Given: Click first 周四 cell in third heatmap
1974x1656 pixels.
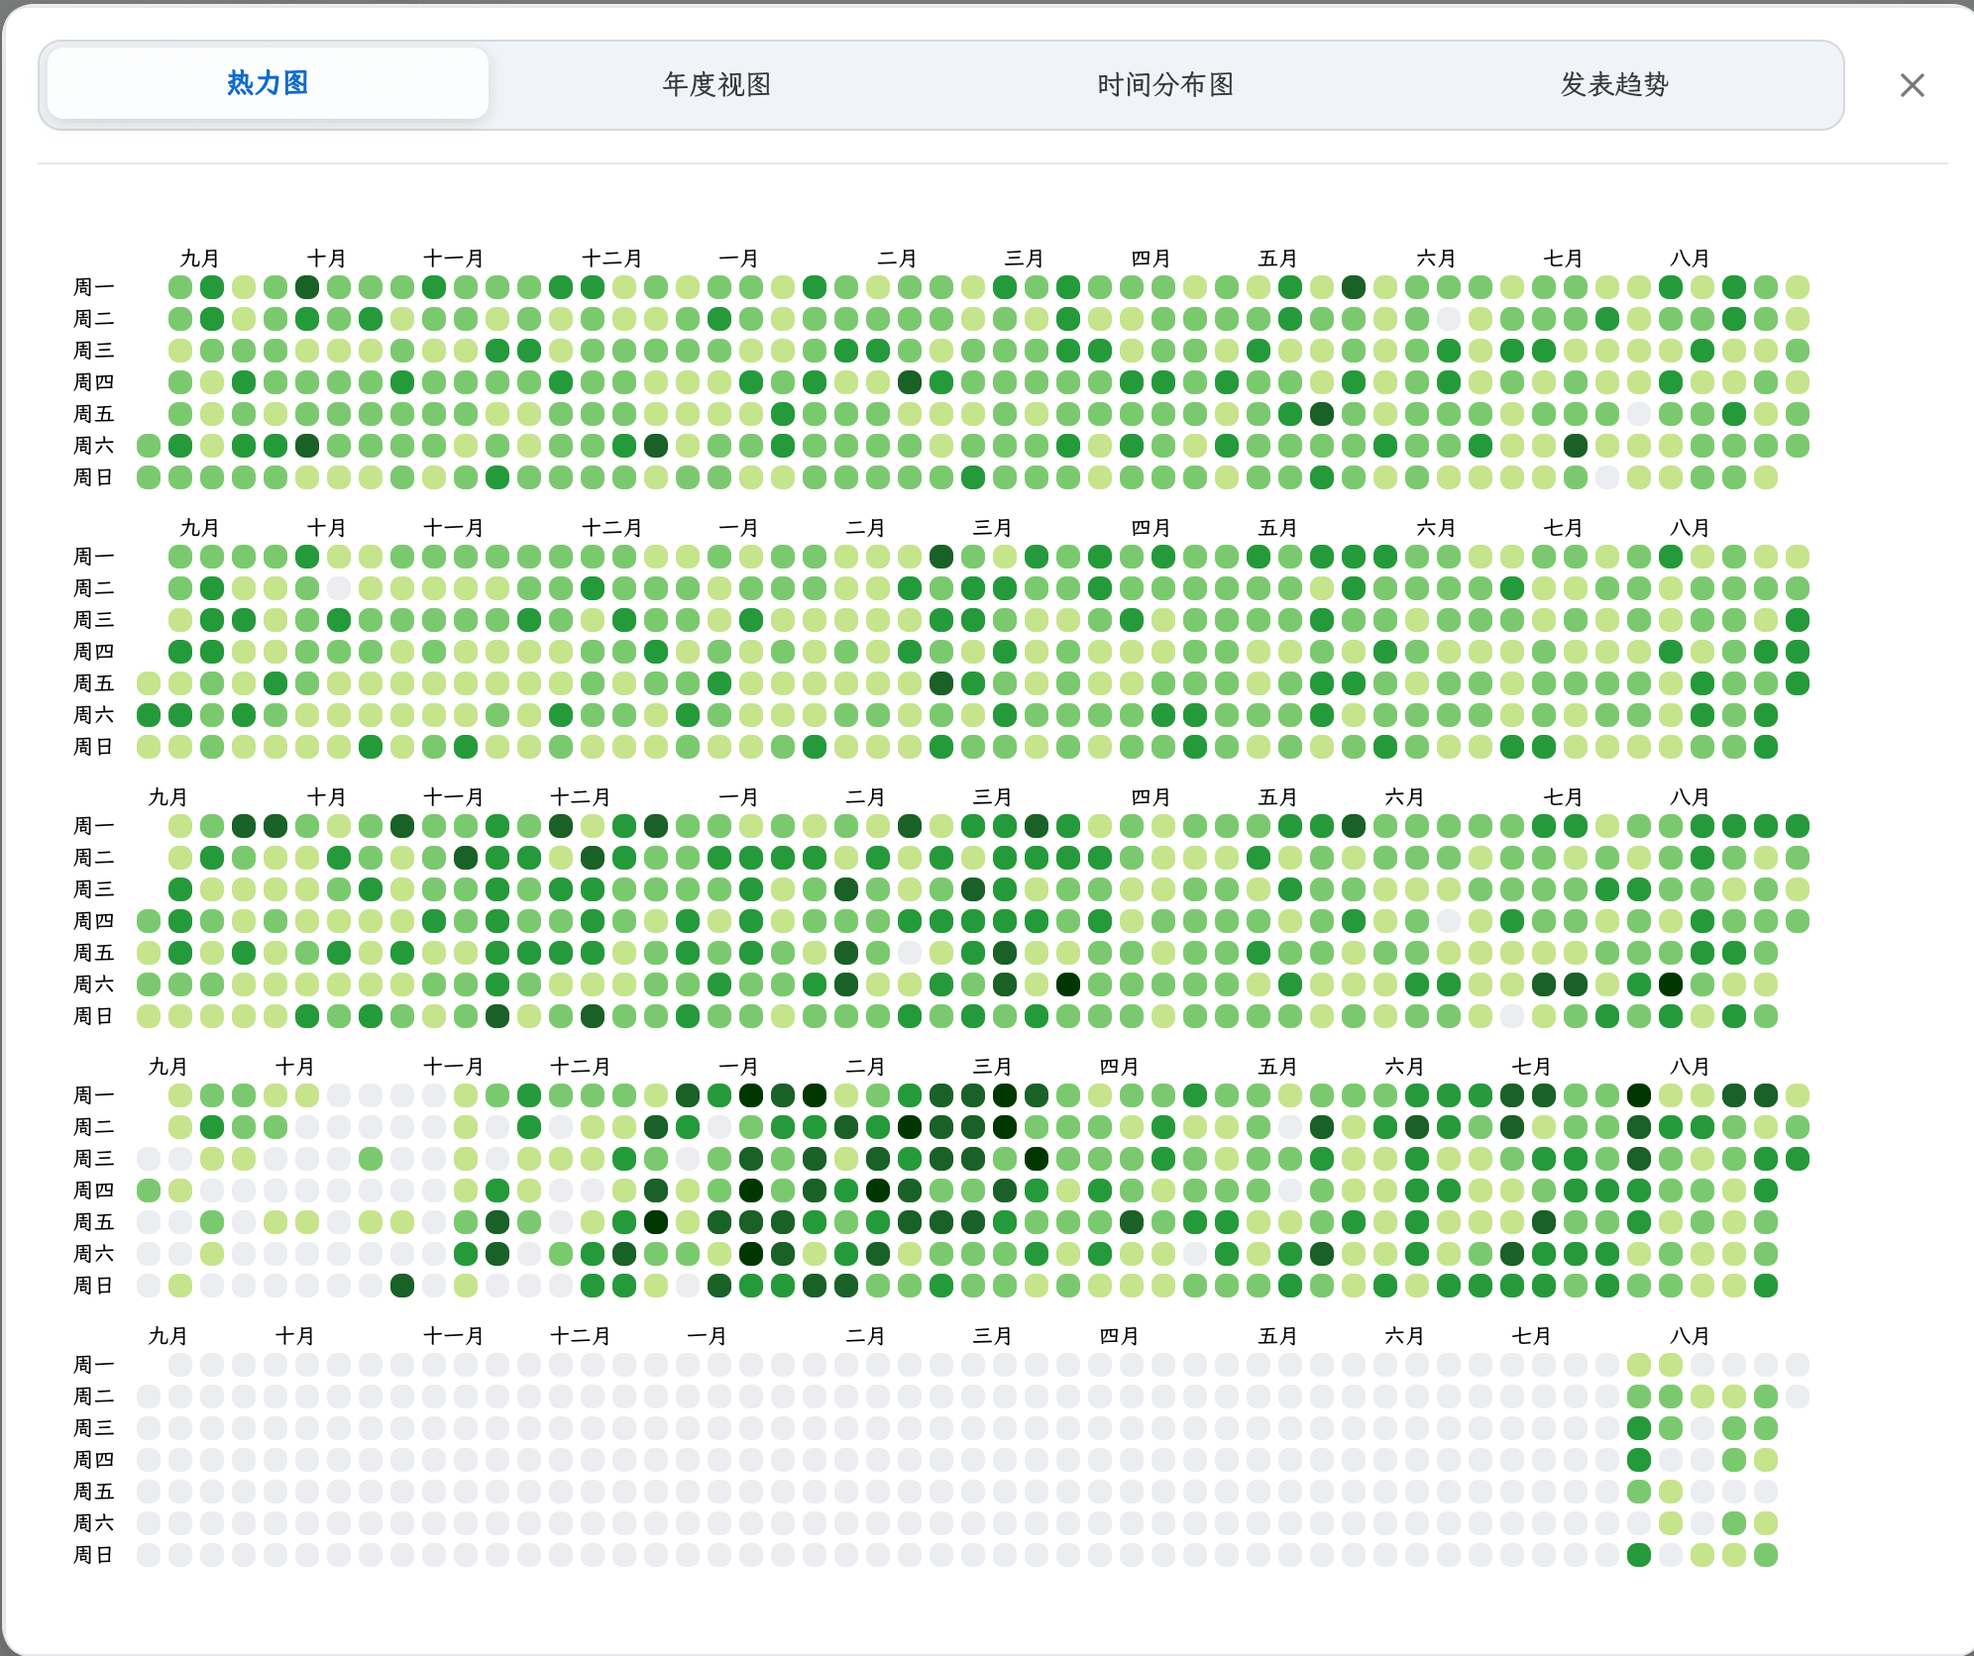Looking at the screenshot, I should [149, 921].
